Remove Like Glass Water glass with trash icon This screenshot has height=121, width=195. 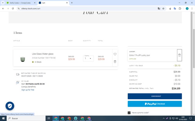click(x=115, y=61)
